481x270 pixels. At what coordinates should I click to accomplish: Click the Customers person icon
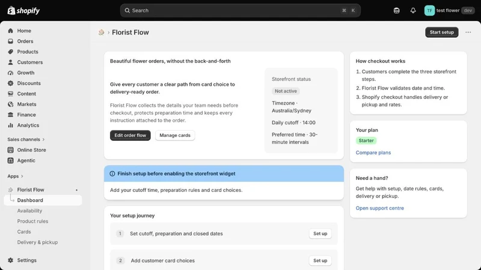tap(10, 62)
